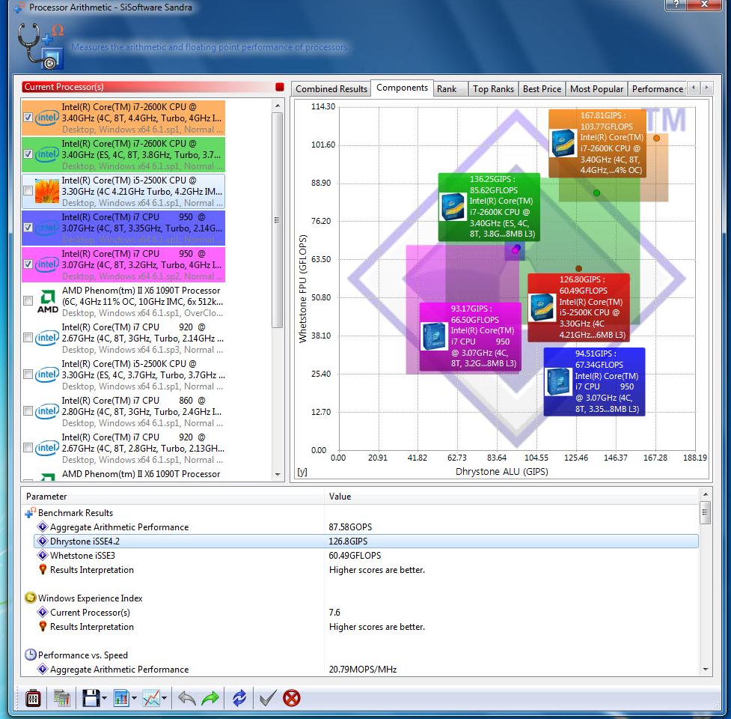Click the blue refresh arrows icon
This screenshot has height=719, width=731.
point(239,698)
